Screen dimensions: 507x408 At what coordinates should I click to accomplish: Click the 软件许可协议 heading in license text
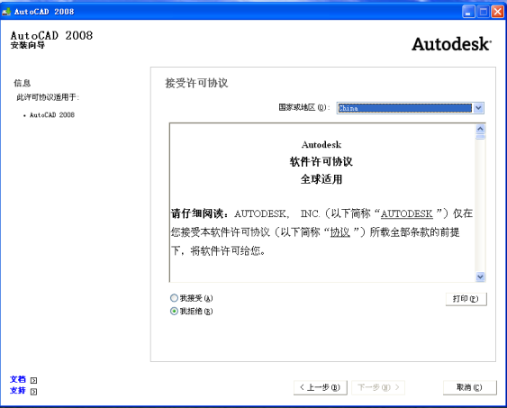321,161
